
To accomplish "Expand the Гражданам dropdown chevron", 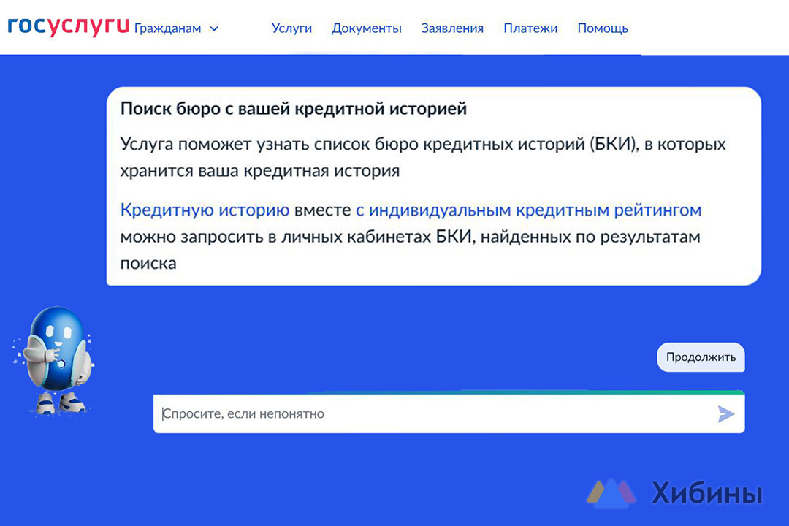I will pyautogui.click(x=214, y=28).
